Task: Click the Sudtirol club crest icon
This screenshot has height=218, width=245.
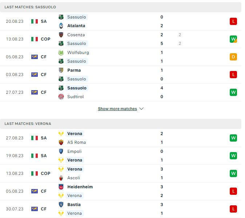Action: pos(61,97)
